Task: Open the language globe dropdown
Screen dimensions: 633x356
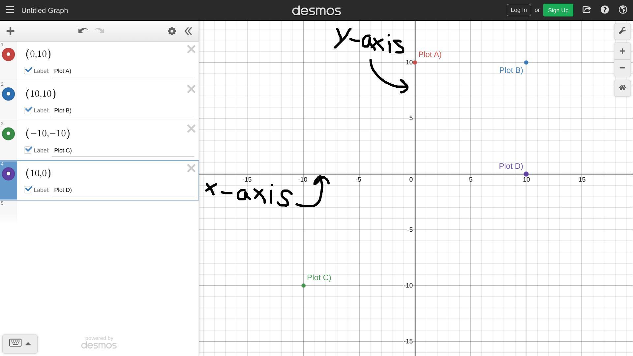Action: (x=623, y=10)
